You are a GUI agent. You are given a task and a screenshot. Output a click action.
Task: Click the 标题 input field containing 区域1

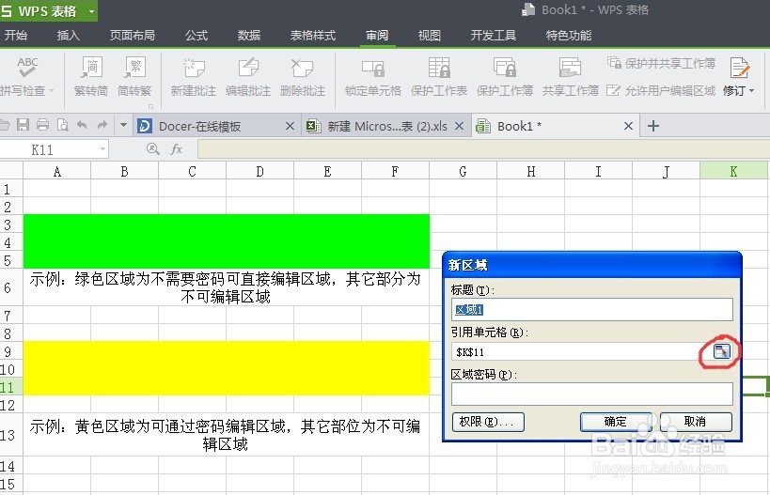point(591,310)
